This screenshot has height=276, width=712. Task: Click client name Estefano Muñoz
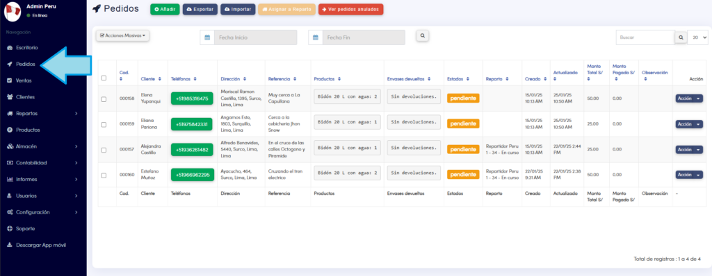click(x=151, y=175)
